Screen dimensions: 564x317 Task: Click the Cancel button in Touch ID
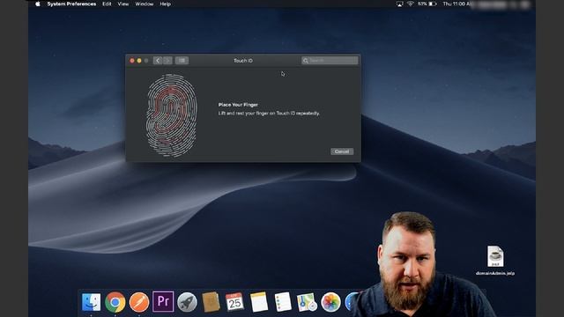click(342, 151)
